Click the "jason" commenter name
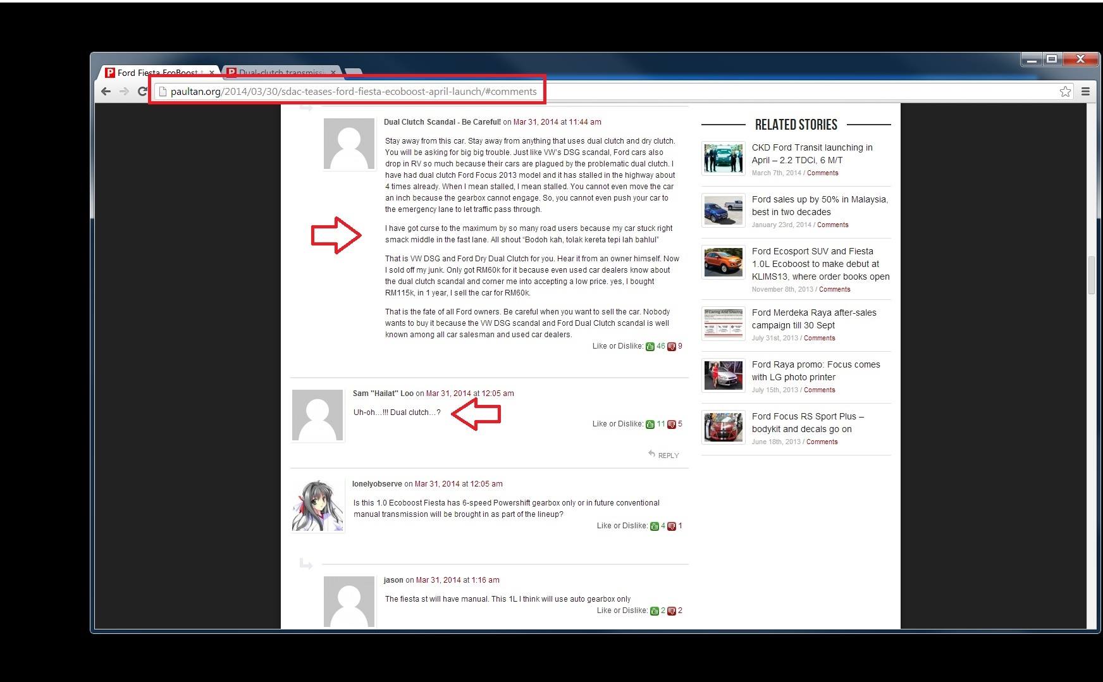The image size is (1103, 682). (x=393, y=580)
